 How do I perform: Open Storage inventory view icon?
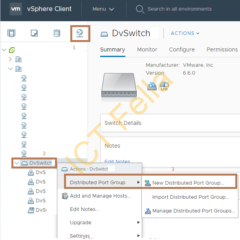coord(57,33)
